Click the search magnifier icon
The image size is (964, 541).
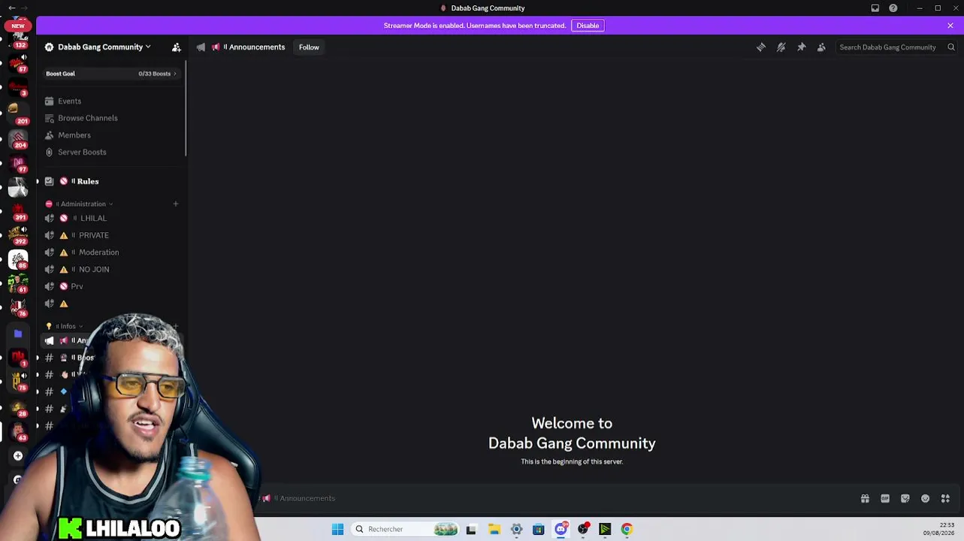951,47
